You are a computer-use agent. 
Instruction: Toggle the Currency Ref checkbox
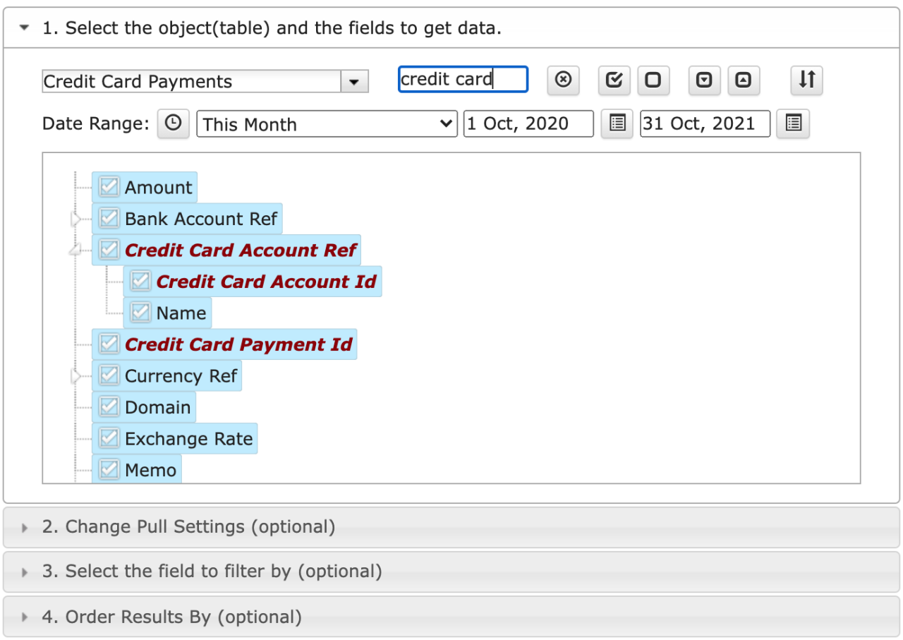point(109,375)
